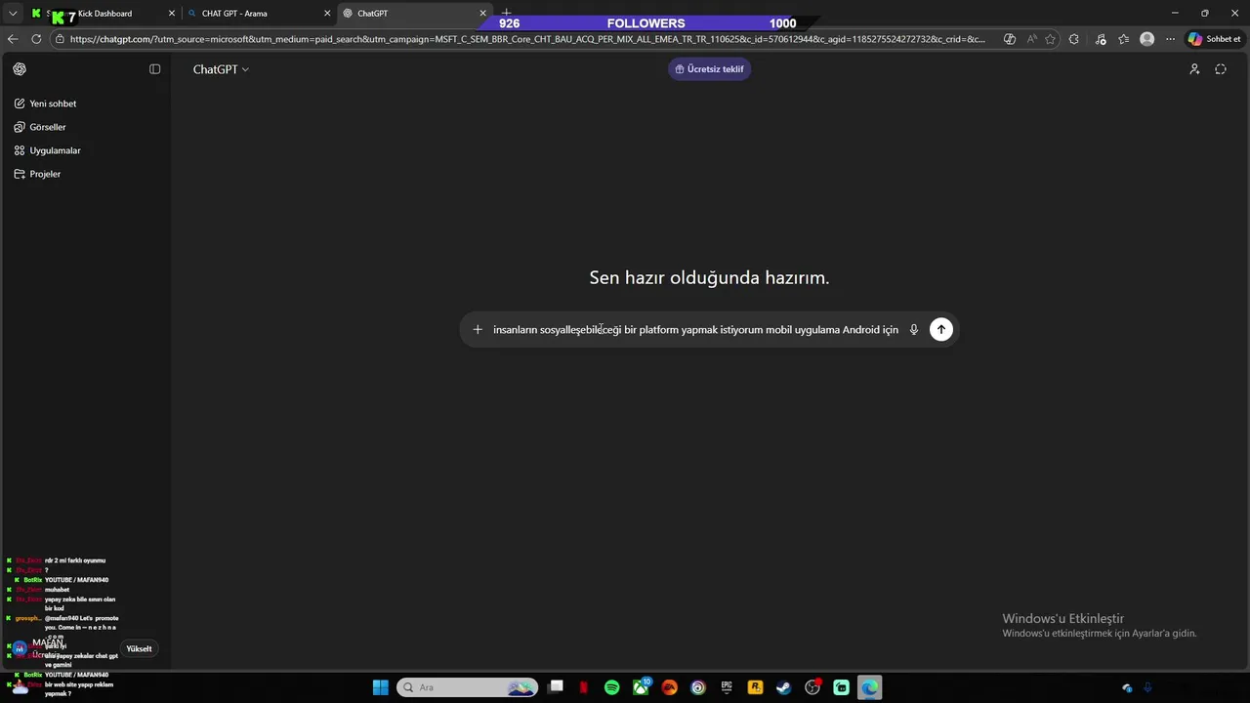This screenshot has width=1250, height=703.
Task: Open Steam from the taskbar
Action: [783, 687]
